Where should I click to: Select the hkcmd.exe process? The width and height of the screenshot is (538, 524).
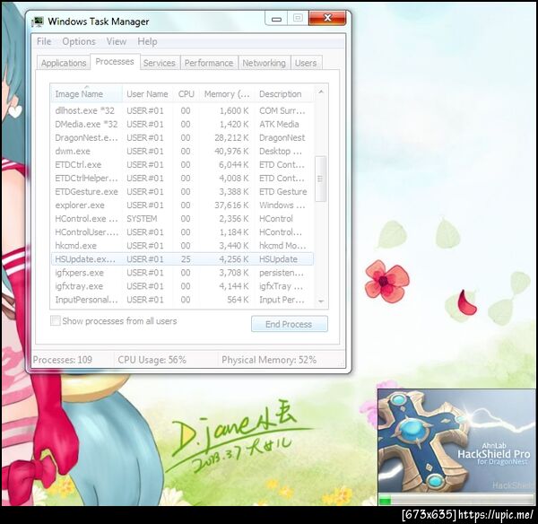tap(182, 246)
